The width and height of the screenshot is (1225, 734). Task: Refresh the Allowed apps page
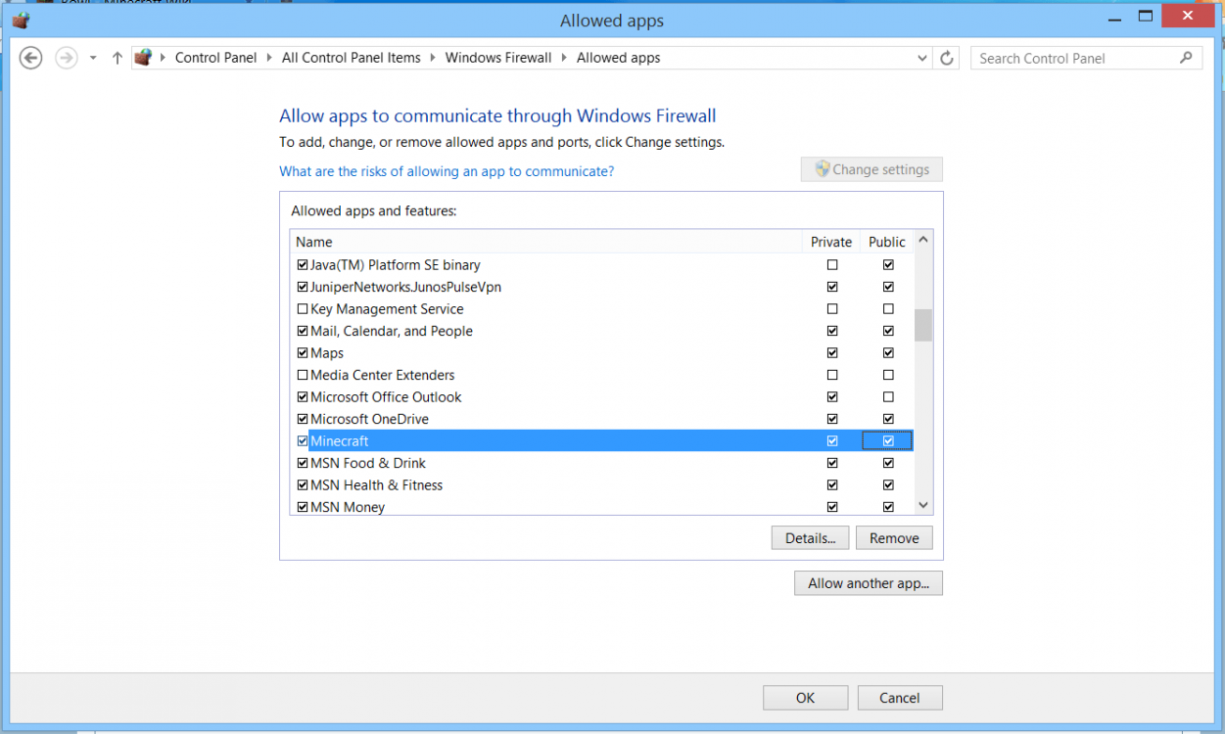pos(946,59)
